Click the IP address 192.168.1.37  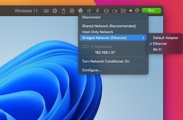click(x=105, y=52)
